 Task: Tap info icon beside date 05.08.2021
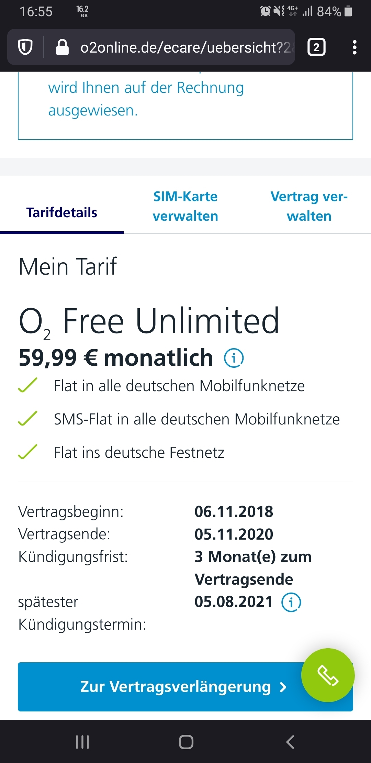coord(291,602)
